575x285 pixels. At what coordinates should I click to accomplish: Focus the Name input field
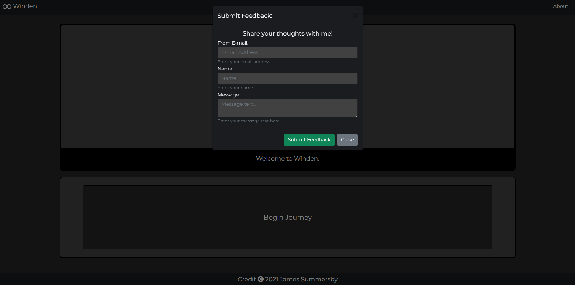[288, 78]
